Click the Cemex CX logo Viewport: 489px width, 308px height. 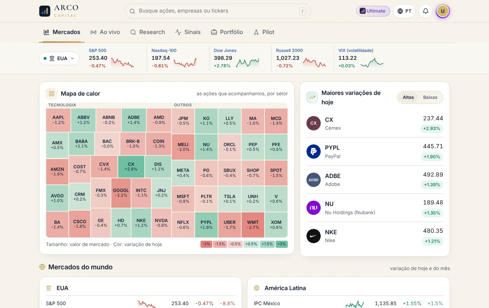313,123
